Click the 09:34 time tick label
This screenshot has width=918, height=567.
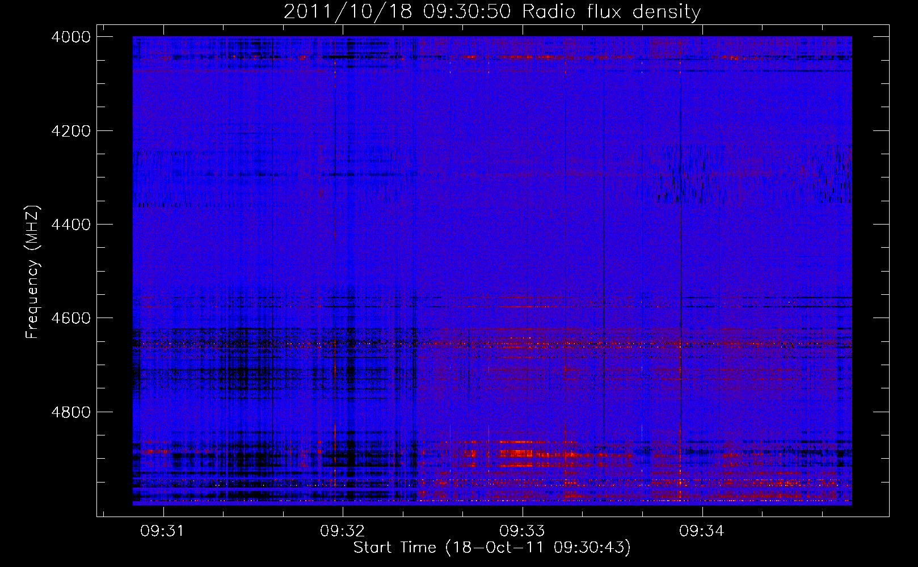point(702,531)
